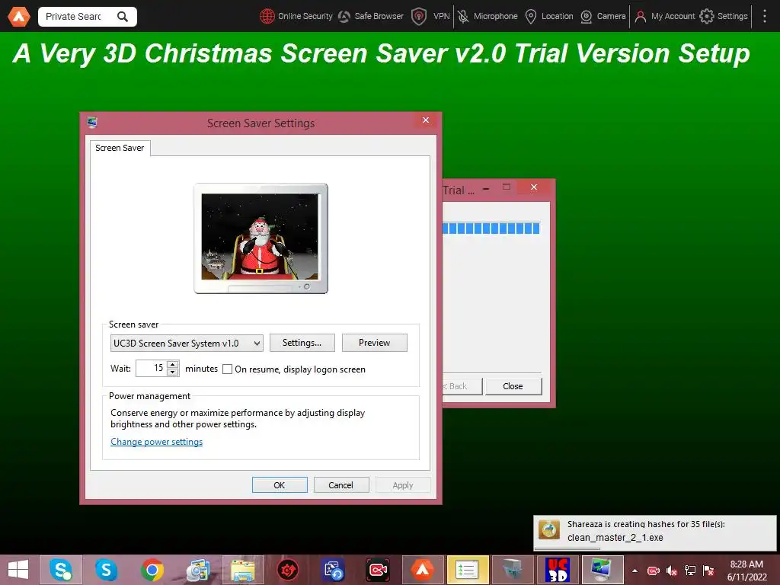Click the blue progress bar in Trial window
Image resolution: width=780 pixels, height=585 pixels.
pos(491,229)
